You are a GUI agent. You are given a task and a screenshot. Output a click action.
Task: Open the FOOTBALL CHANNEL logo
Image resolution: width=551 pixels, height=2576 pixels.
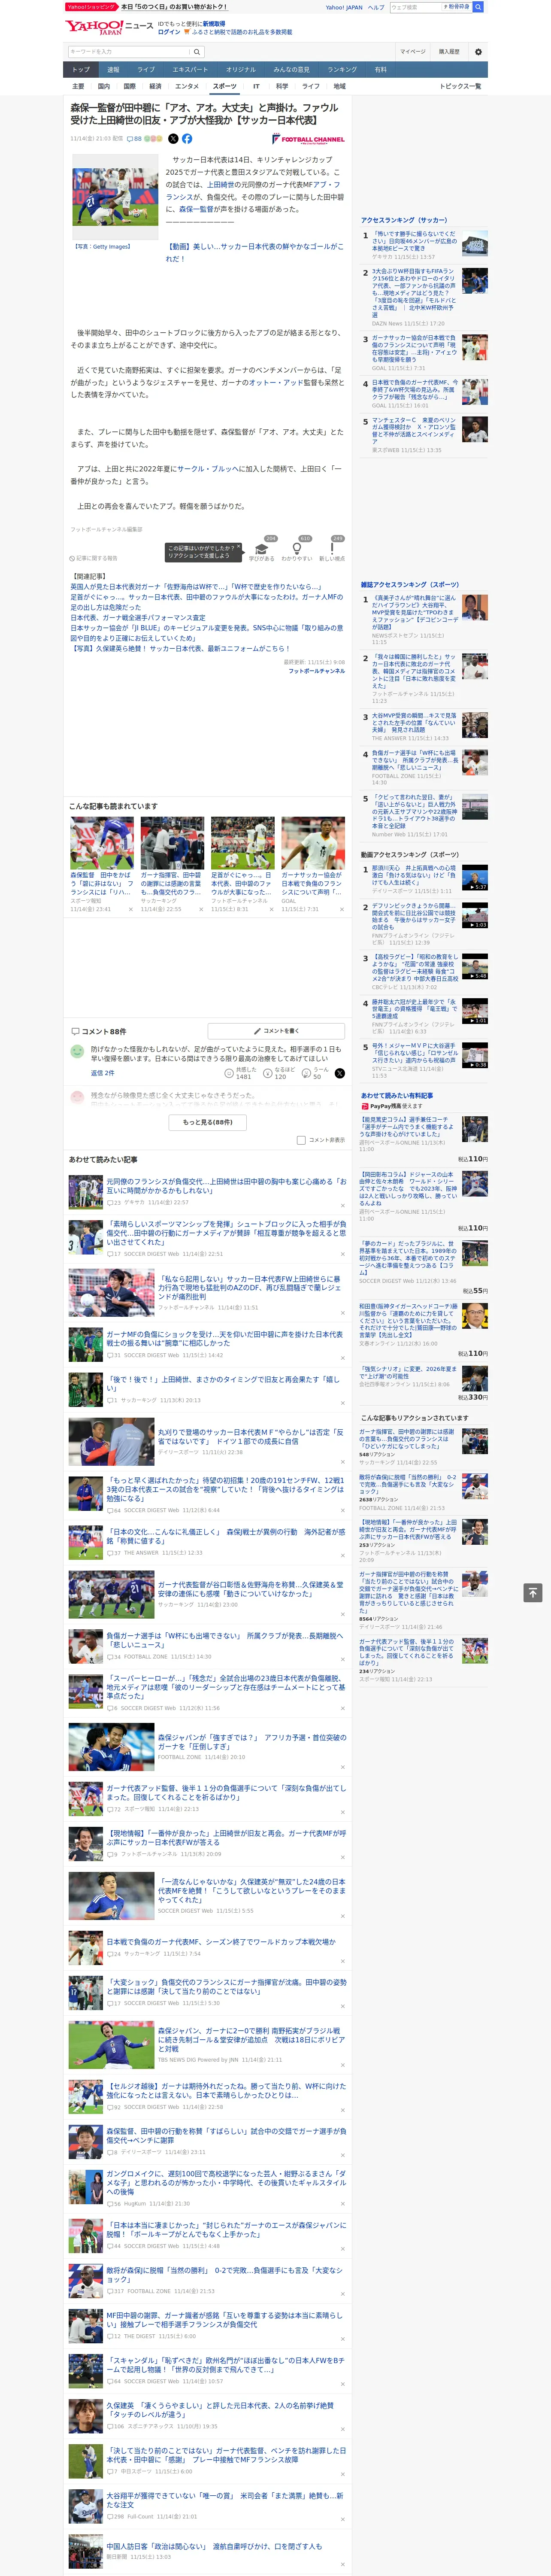(308, 139)
